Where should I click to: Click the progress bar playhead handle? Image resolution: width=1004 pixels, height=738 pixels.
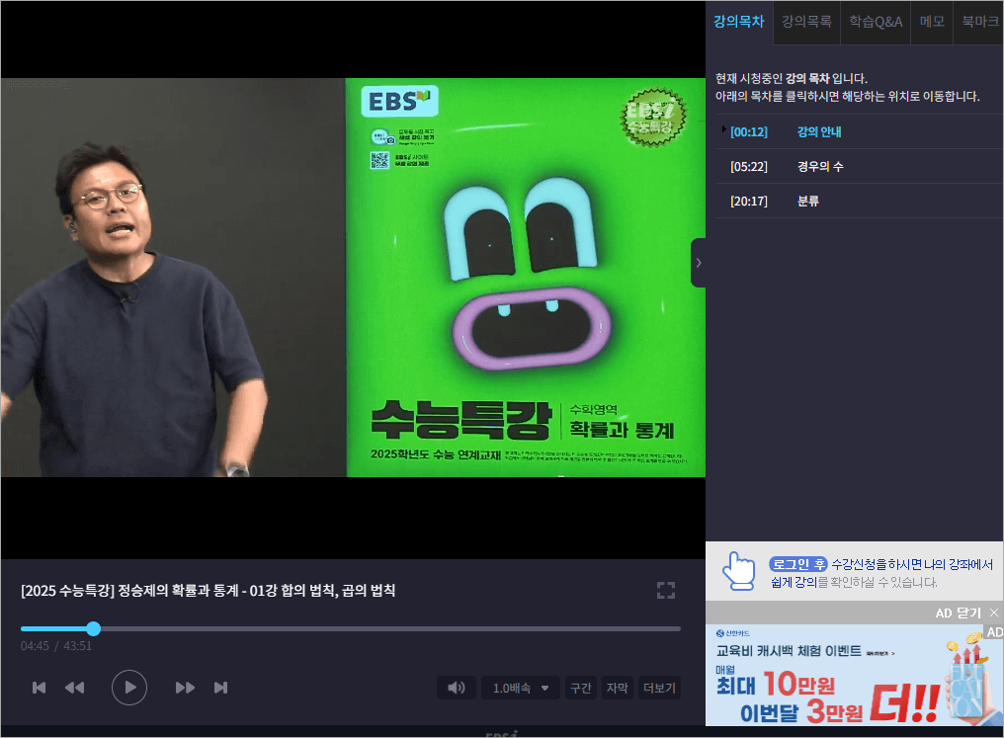coord(94,628)
